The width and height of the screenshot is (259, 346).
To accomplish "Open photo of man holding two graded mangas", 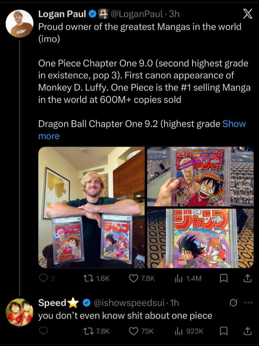I will [91, 207].
